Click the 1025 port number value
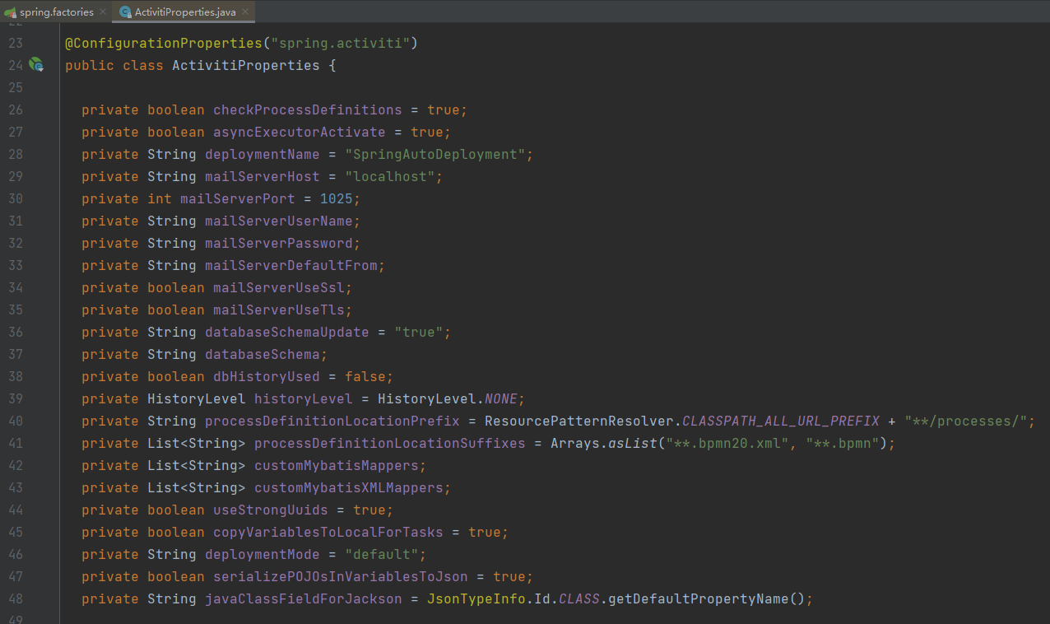Screen dimensions: 1050x624 (337, 198)
